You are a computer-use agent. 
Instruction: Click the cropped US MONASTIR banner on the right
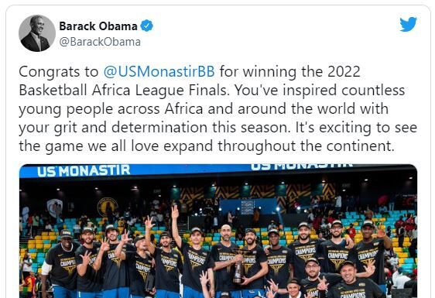[302, 166]
